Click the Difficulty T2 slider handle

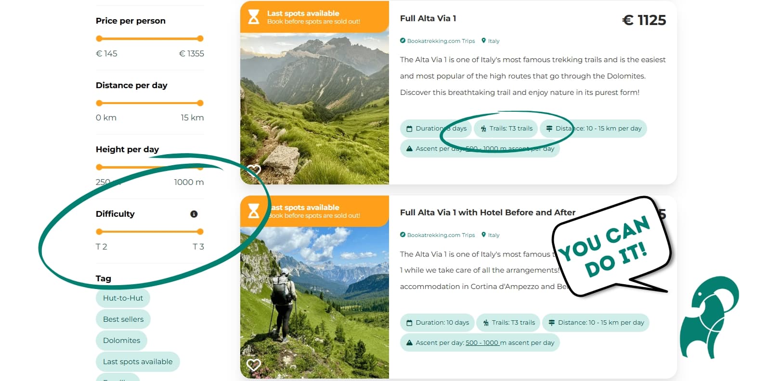click(99, 232)
